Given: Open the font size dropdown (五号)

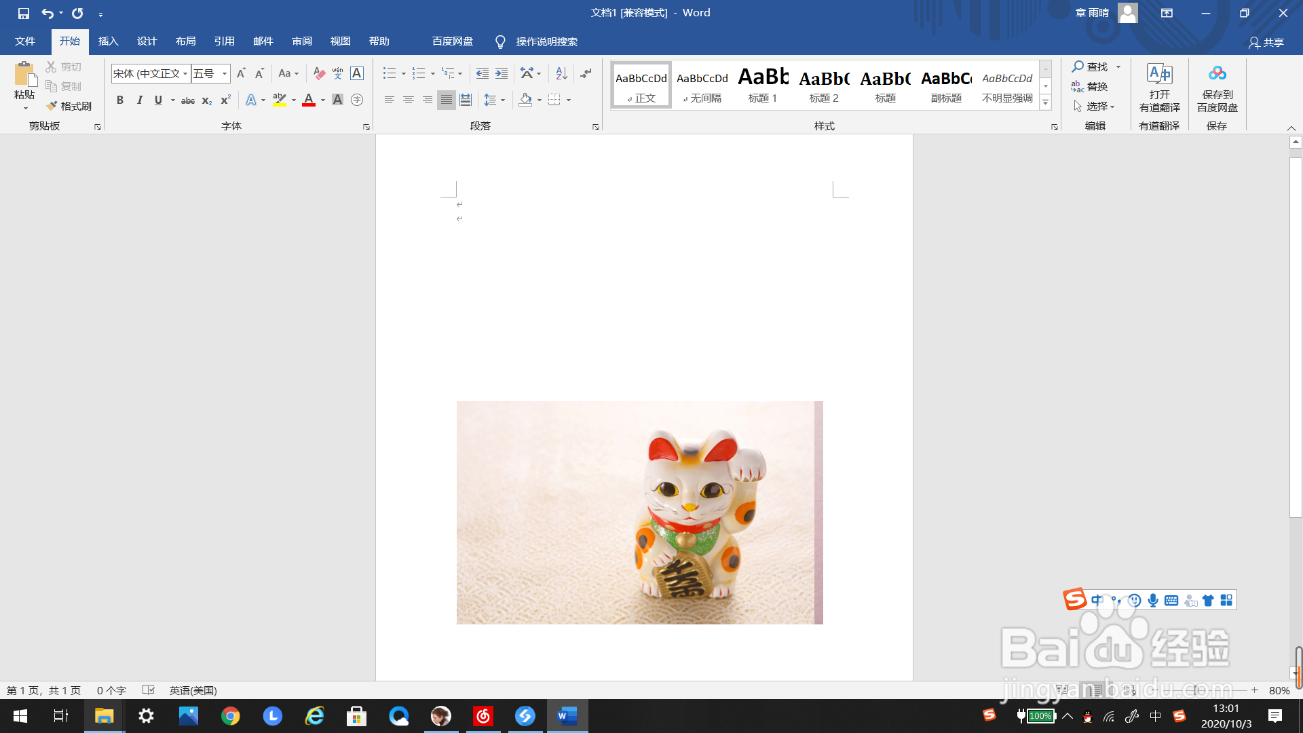Looking at the screenshot, I should (225, 73).
